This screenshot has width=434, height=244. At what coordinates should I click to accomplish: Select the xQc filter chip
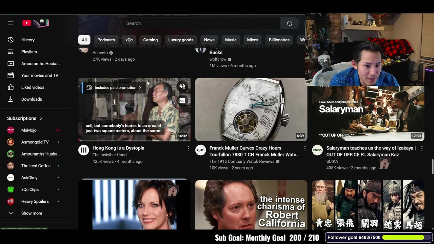[x=129, y=40]
